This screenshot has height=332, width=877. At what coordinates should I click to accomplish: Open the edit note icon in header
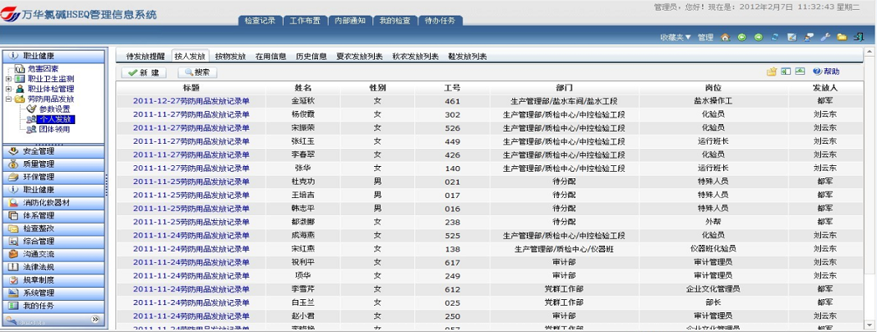coord(792,38)
